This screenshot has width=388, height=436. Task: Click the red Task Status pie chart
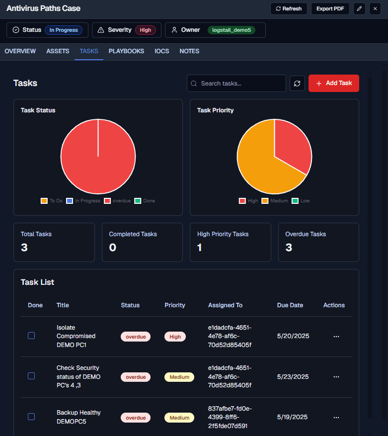[98, 157]
